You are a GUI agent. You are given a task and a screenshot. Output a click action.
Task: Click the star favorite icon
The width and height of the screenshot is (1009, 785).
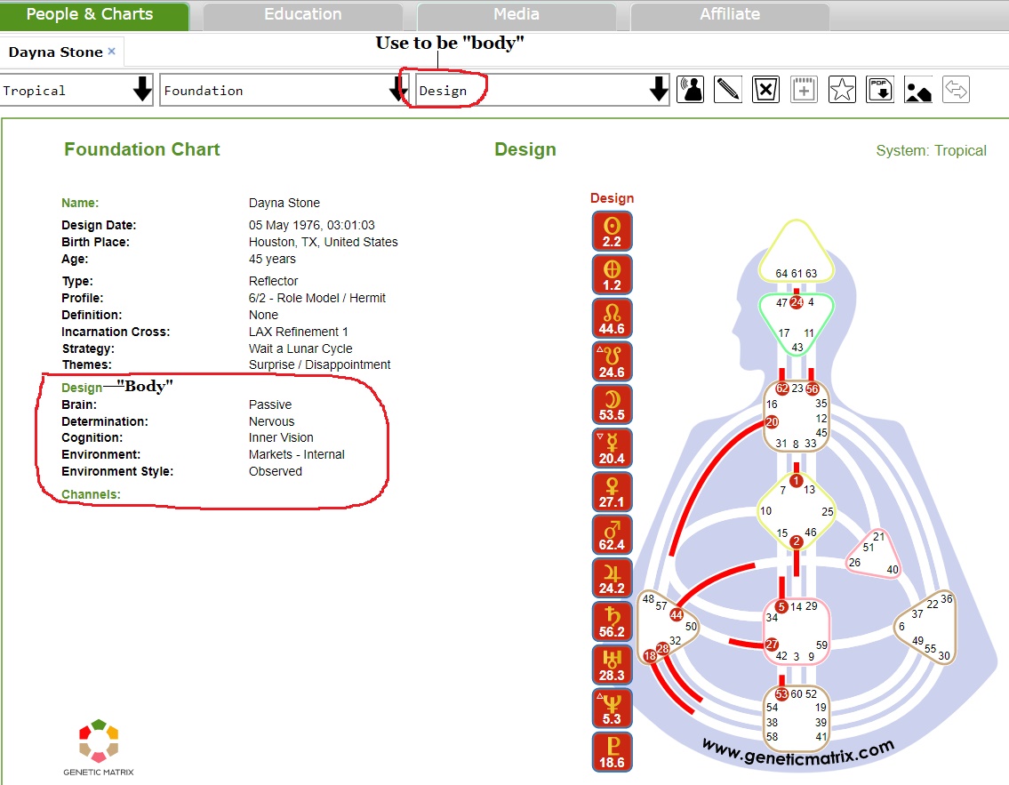pyautogui.click(x=842, y=90)
